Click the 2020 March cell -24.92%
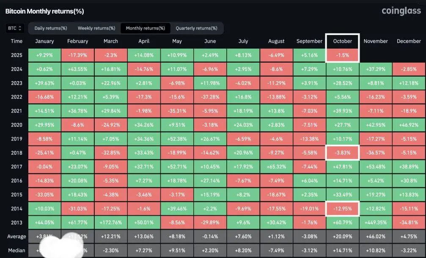 (111, 125)
